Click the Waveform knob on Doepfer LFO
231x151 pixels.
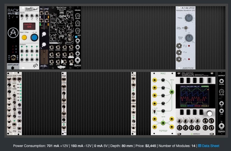[189, 38]
